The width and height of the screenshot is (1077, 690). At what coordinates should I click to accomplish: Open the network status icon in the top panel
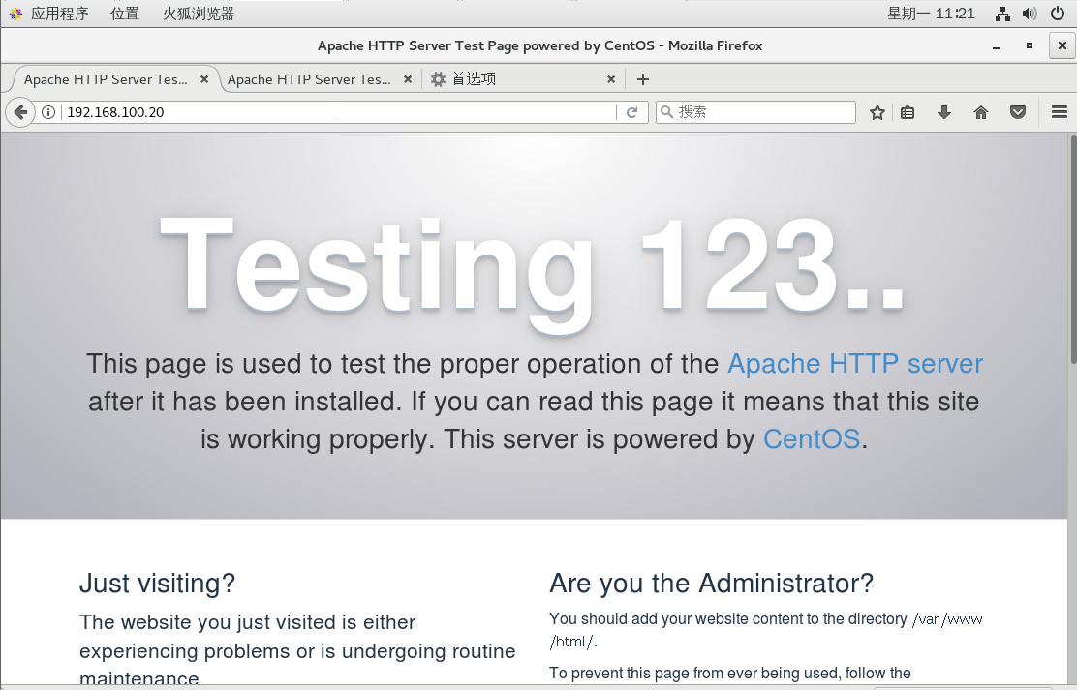coord(1002,14)
